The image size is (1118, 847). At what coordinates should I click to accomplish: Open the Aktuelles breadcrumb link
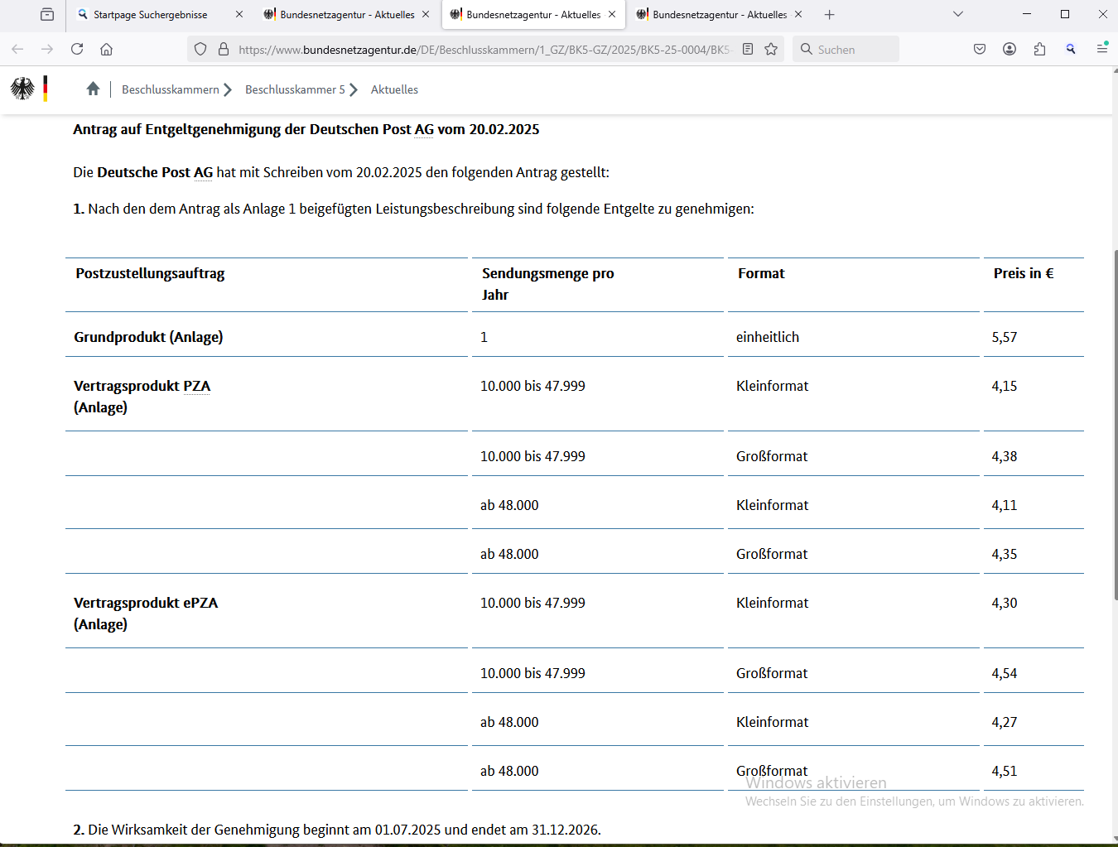[x=394, y=89]
